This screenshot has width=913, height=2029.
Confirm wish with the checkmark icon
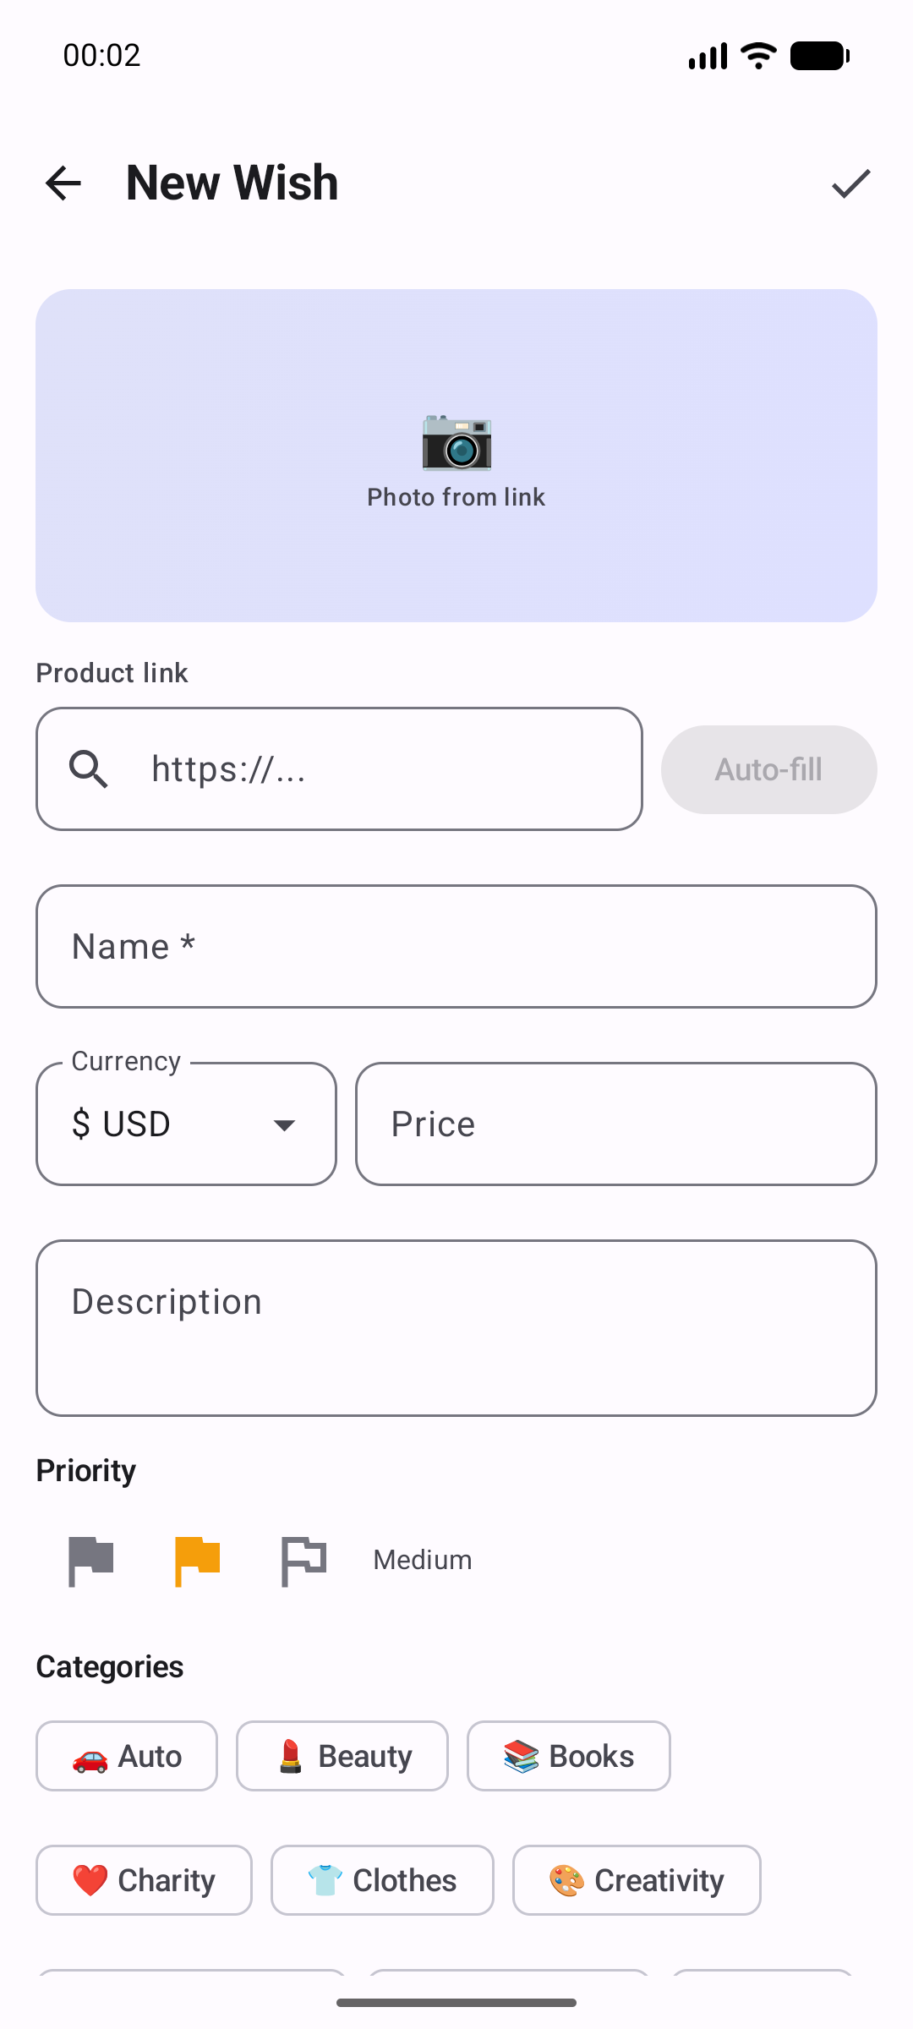pyautogui.click(x=850, y=183)
